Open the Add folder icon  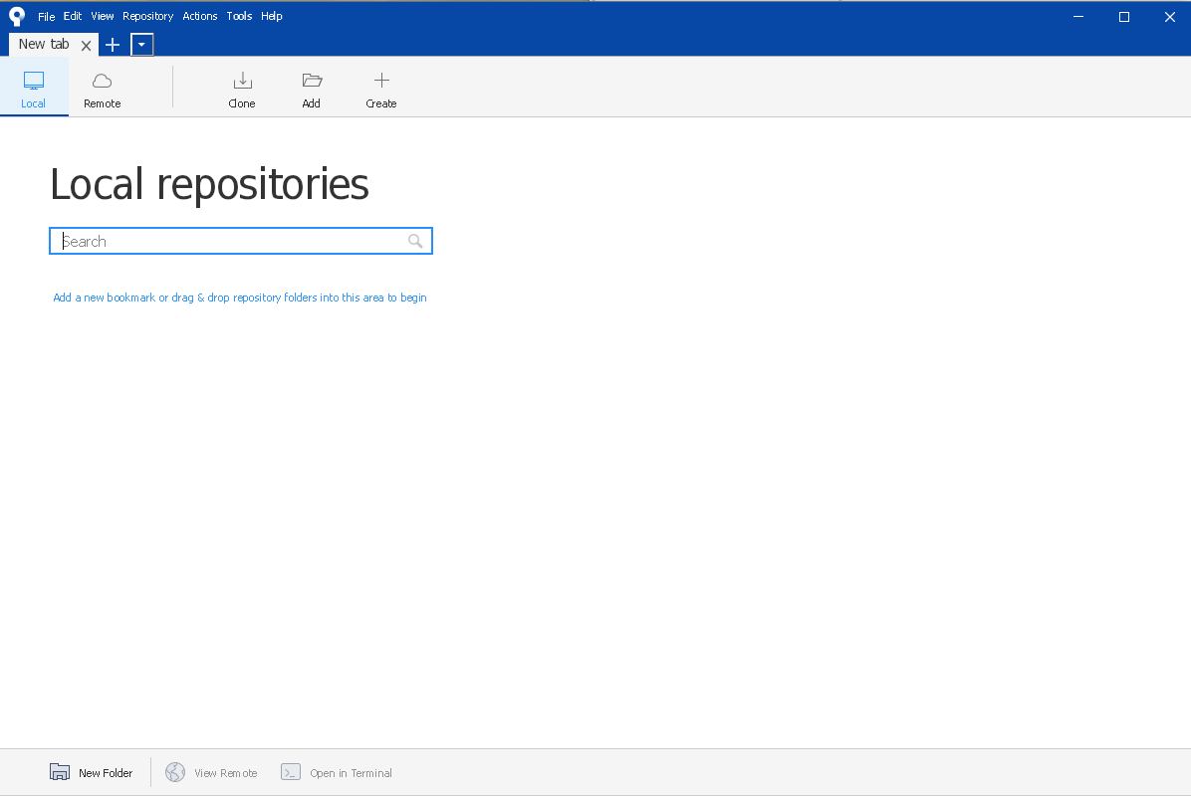[312, 81]
